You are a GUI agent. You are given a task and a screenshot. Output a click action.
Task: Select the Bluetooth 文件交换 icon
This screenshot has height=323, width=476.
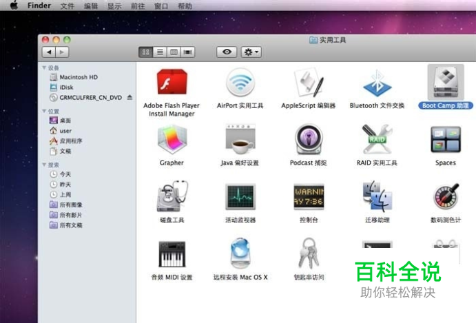tap(377, 83)
